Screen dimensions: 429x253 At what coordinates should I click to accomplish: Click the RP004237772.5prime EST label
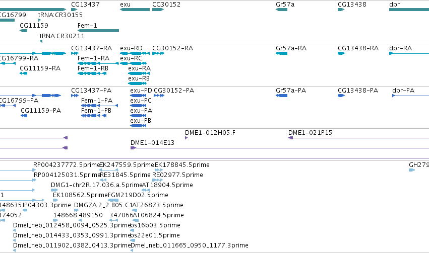coord(67,165)
